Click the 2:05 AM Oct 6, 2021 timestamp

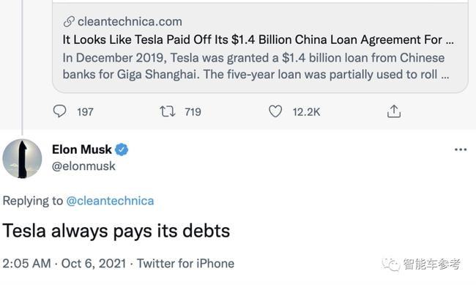click(x=64, y=264)
